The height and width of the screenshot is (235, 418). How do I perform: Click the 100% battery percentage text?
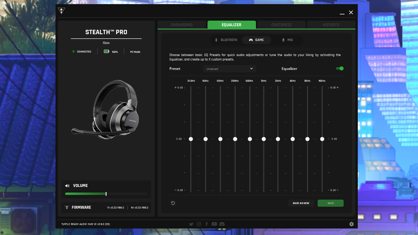[115, 52]
